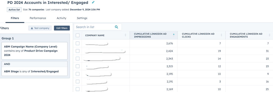Screen dimensions: 273x92
Task: Click the 2,343 impressions value
Action: tap(169, 59)
